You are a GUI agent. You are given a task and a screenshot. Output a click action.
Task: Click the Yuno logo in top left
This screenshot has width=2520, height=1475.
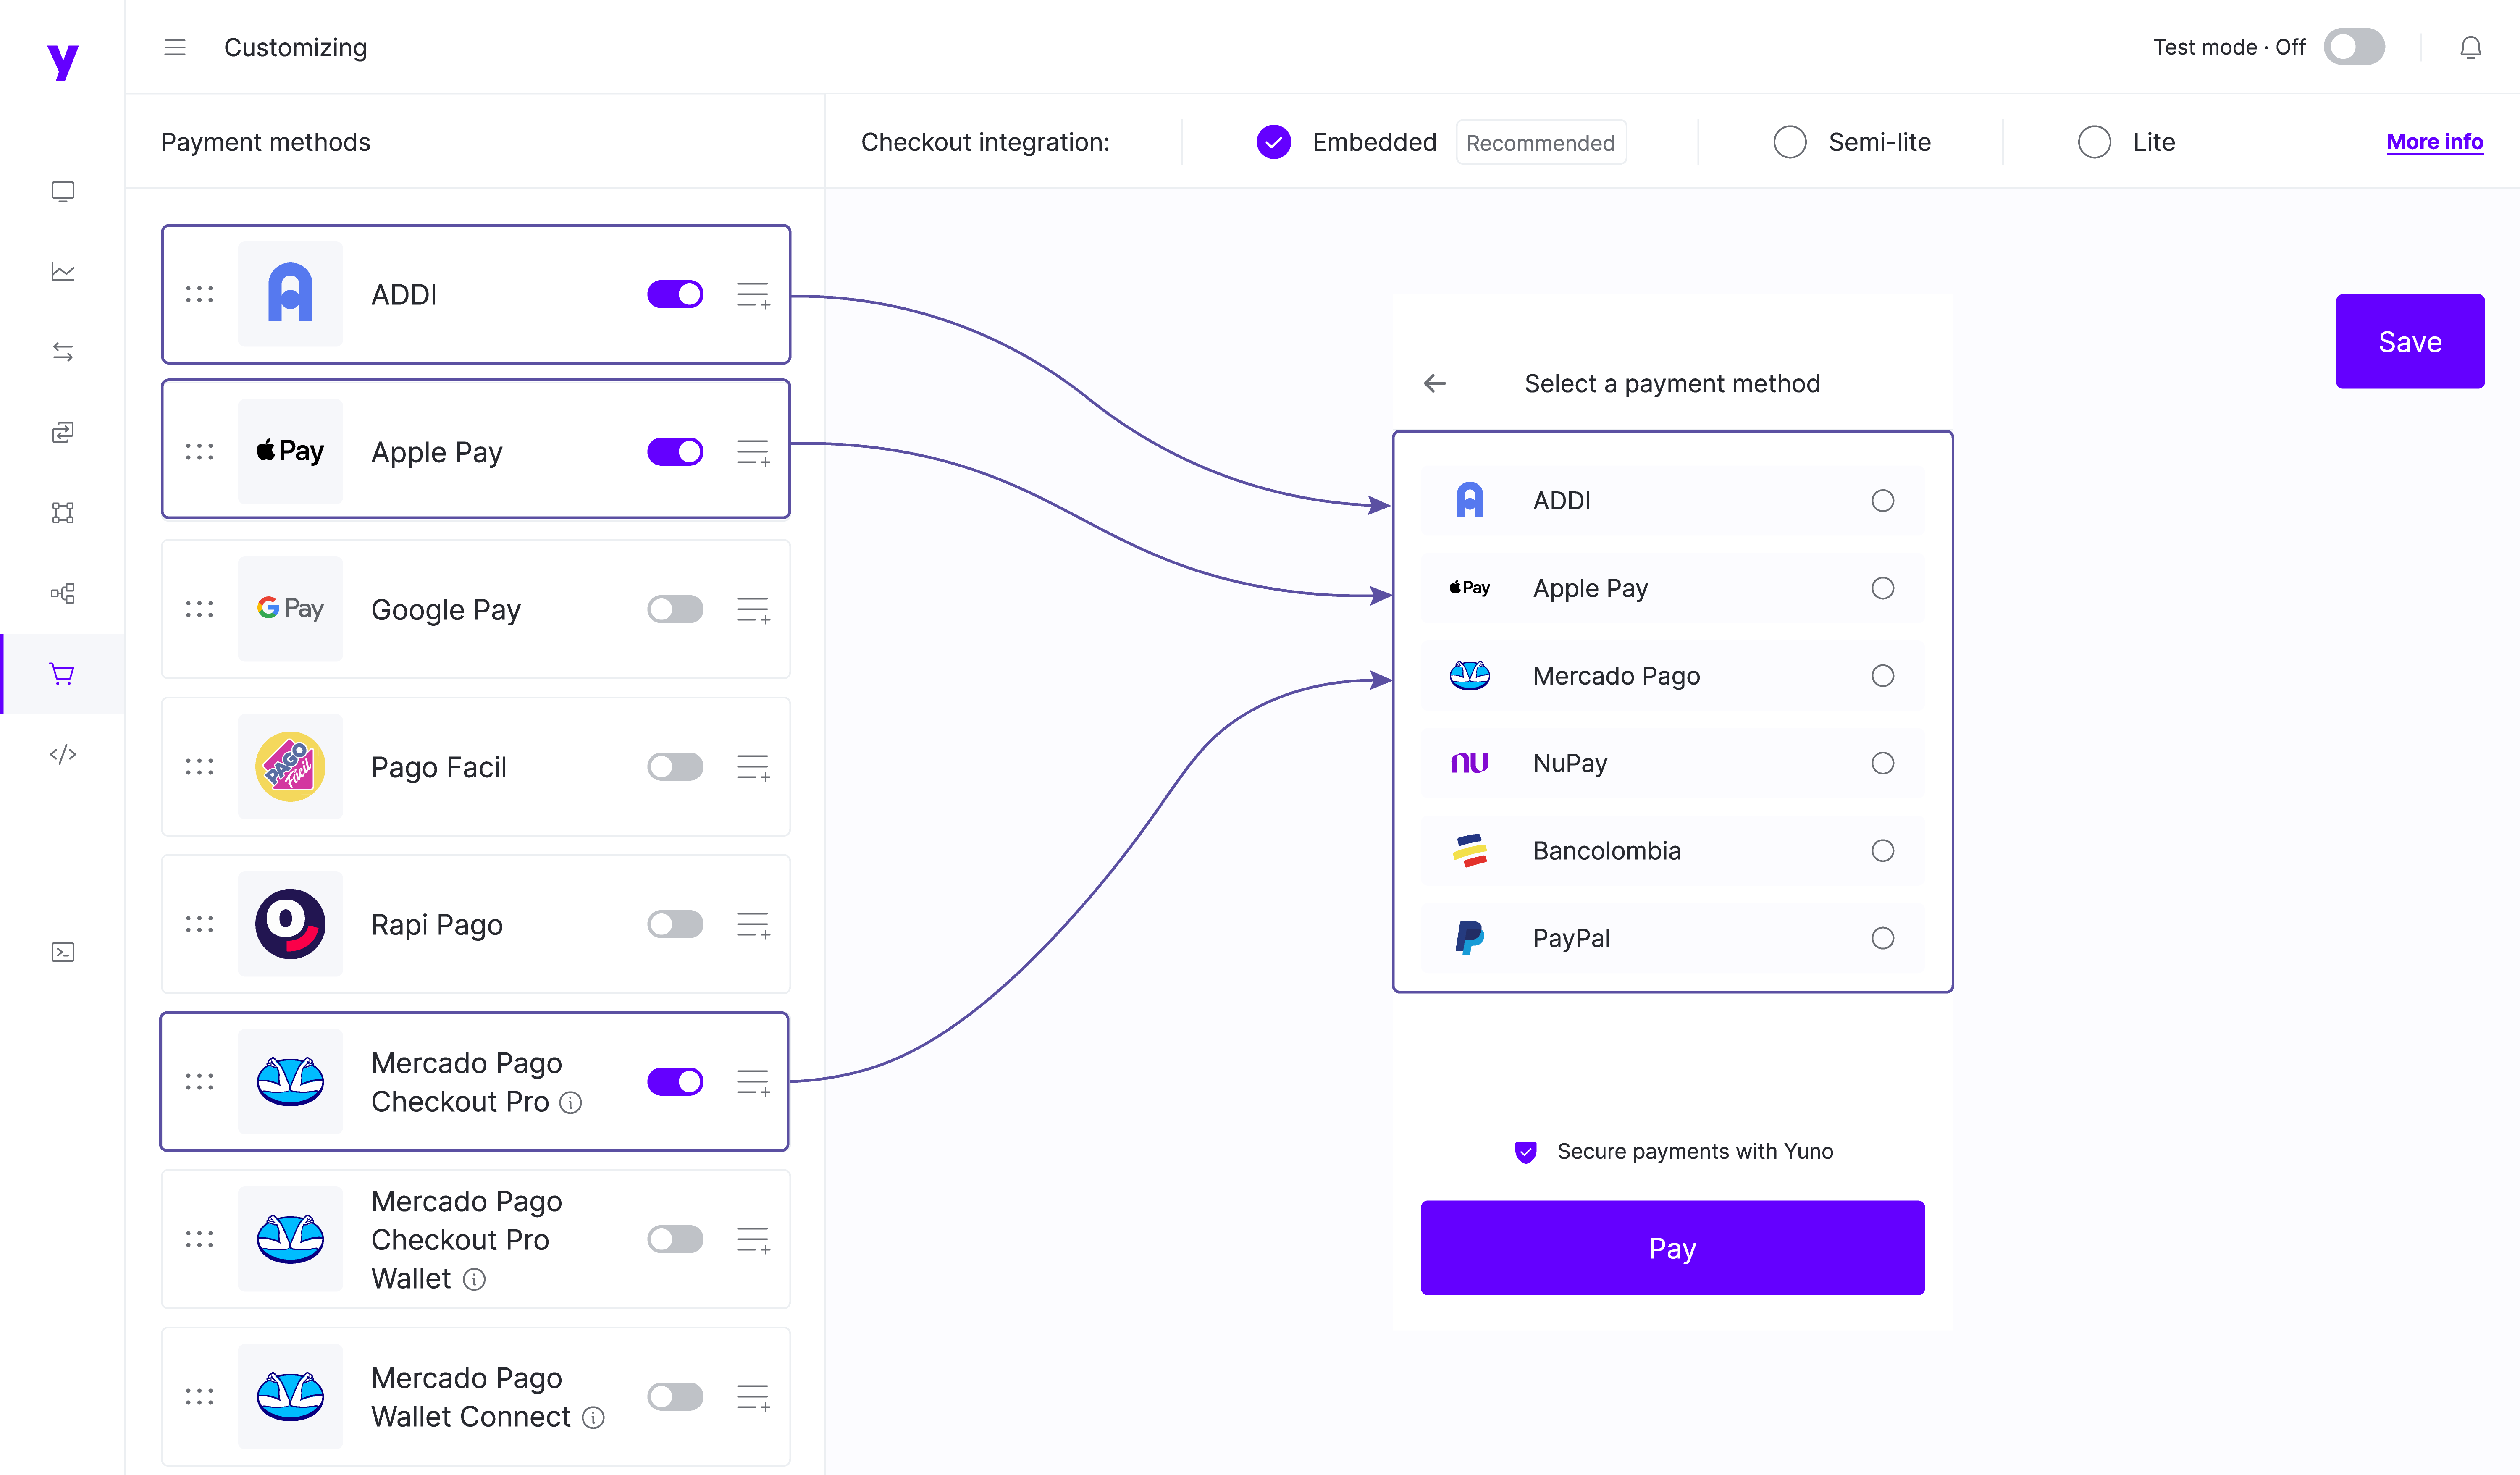(x=62, y=62)
